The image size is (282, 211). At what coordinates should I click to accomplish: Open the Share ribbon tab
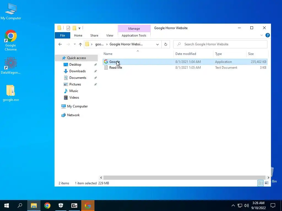click(x=94, y=35)
